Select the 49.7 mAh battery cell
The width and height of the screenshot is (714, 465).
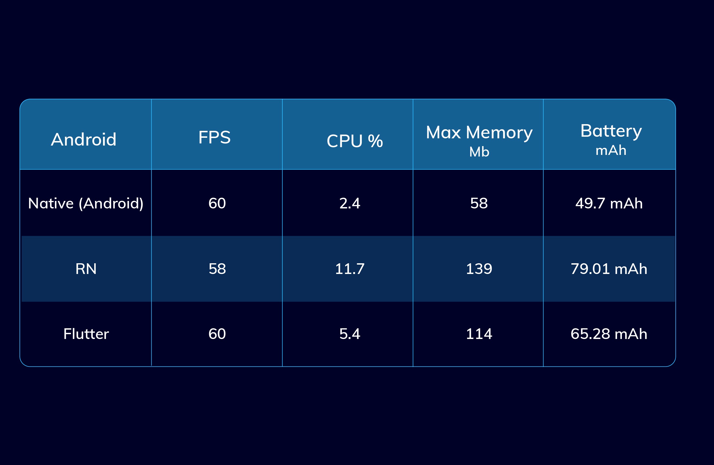(x=609, y=203)
